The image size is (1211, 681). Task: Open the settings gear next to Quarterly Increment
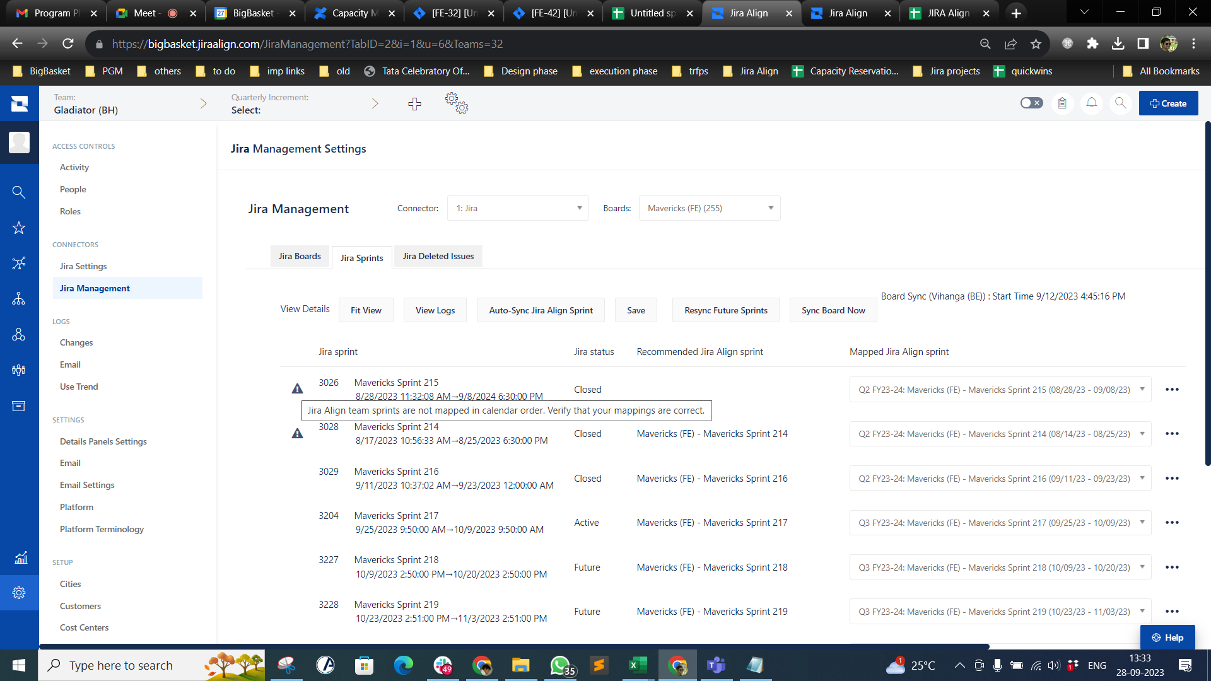coord(457,104)
